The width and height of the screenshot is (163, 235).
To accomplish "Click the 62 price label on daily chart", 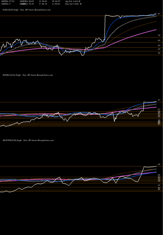I will (x=159, y=45).
